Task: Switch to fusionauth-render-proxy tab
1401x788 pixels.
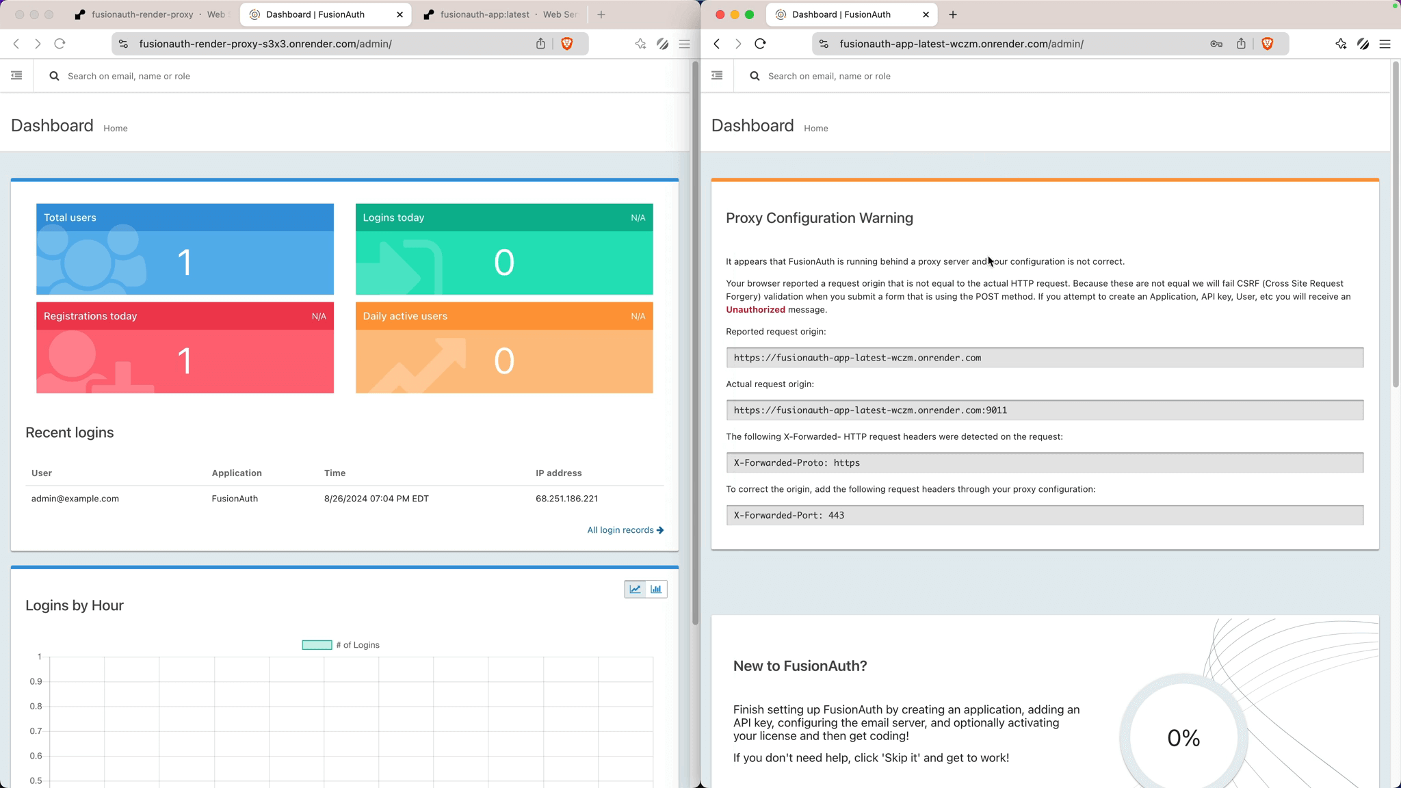Action: (149, 14)
